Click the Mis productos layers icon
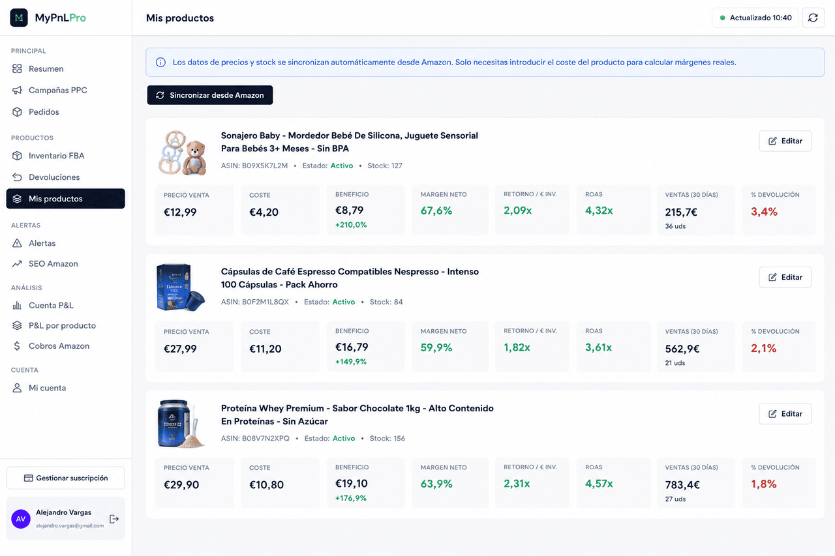 point(18,199)
